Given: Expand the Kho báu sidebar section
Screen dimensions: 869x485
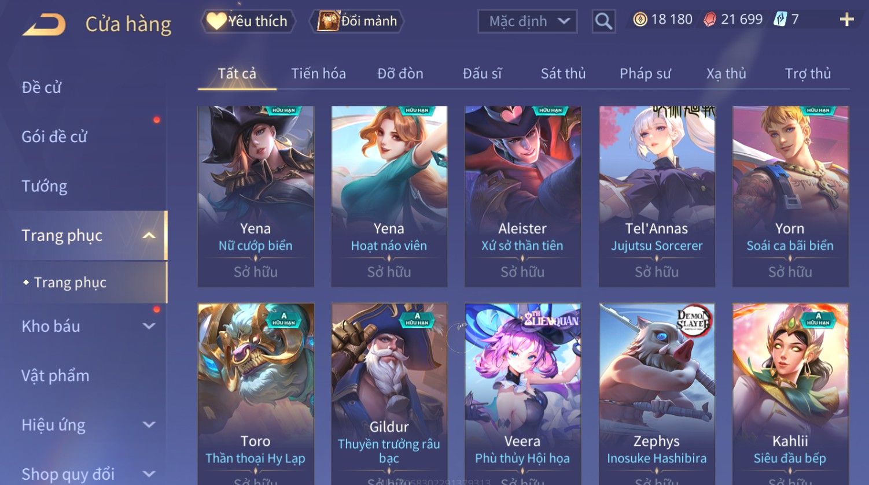Looking at the screenshot, I should [x=149, y=326].
